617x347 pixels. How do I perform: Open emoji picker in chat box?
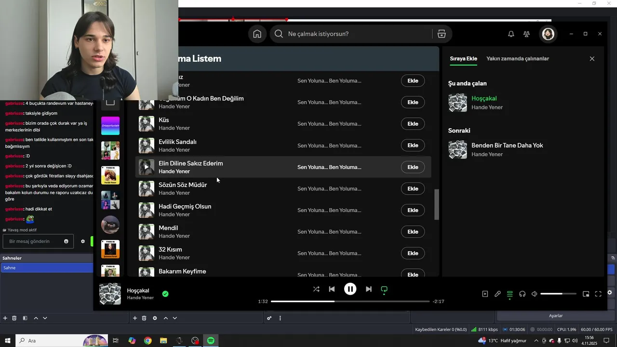tap(66, 241)
